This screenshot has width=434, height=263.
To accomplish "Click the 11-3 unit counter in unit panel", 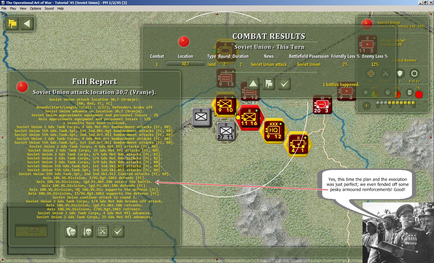I will click(x=367, y=44).
